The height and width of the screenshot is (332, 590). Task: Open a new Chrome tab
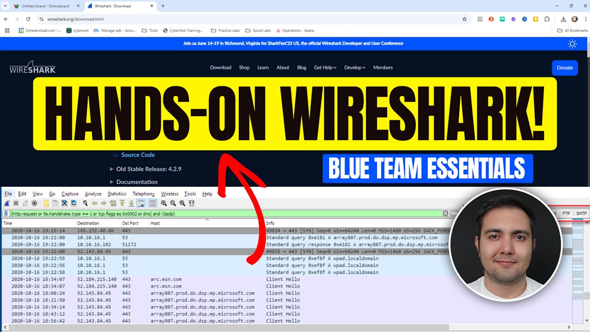coord(163,6)
